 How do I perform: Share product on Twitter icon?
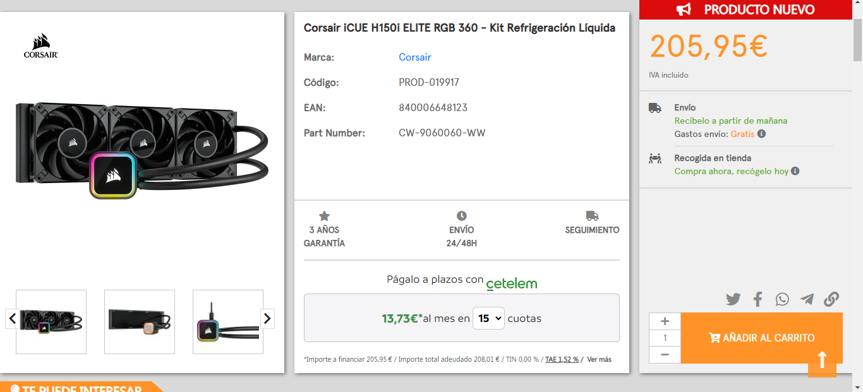point(733,299)
